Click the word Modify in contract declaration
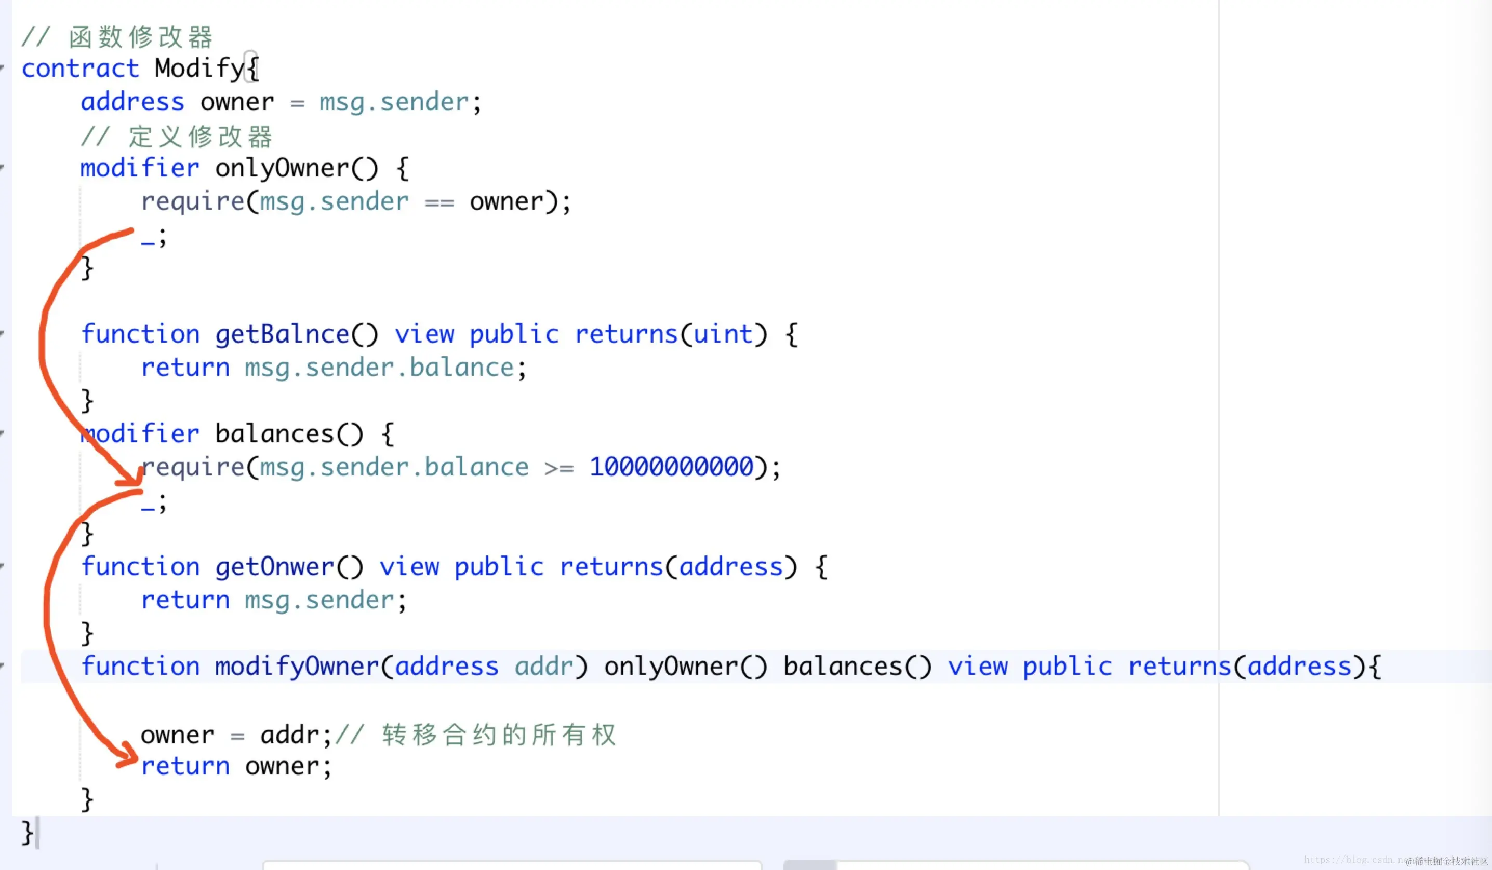 point(199,69)
